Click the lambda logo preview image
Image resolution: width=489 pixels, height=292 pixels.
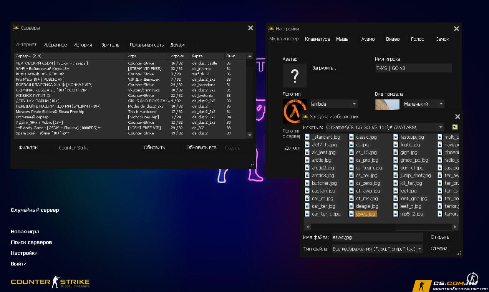tap(295, 111)
